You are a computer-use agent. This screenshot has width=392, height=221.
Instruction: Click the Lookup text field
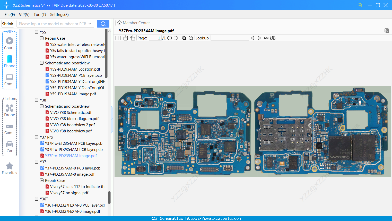(230, 38)
